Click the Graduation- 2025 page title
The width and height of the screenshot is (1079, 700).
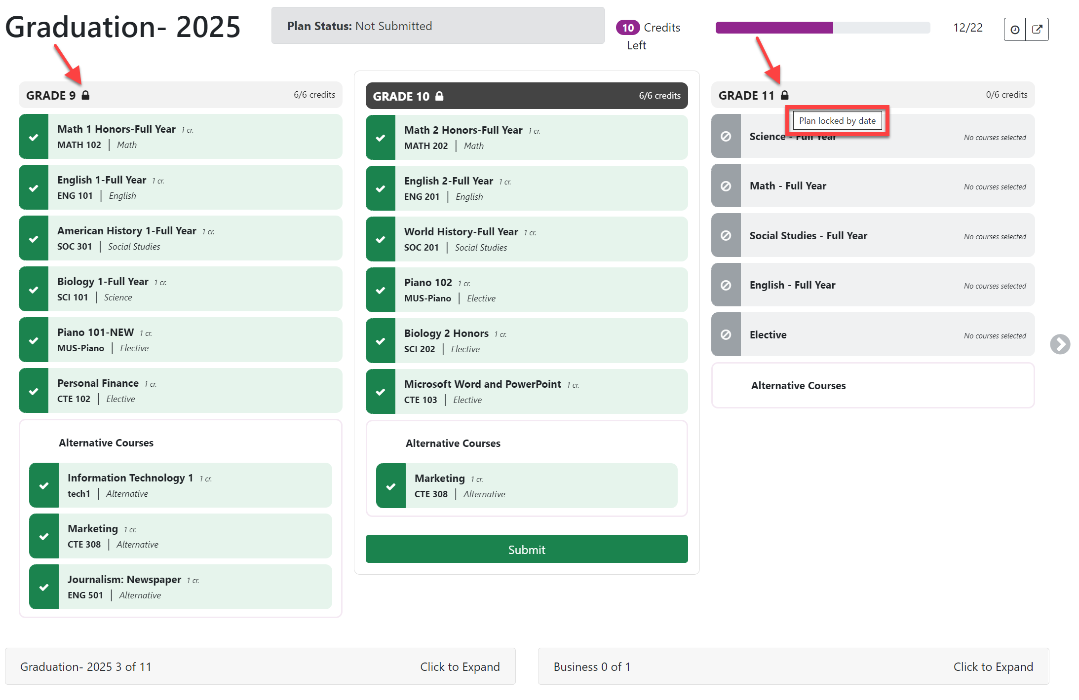(123, 27)
